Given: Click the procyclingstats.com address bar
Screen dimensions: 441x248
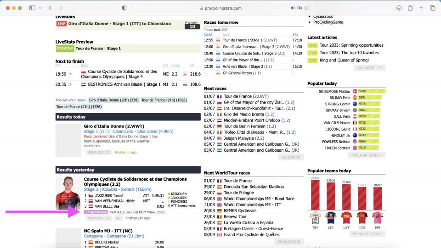Looking at the screenshot, I should tap(220, 8).
